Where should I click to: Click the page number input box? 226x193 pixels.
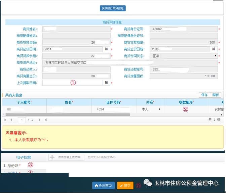click(22, 120)
